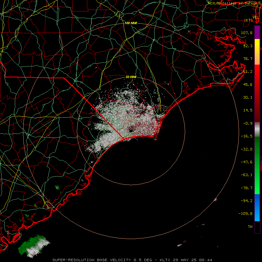Viewport: 262px width, 262px height.
Task: Pick the purple segment of the velocity color bar
Action: click(x=257, y=32)
